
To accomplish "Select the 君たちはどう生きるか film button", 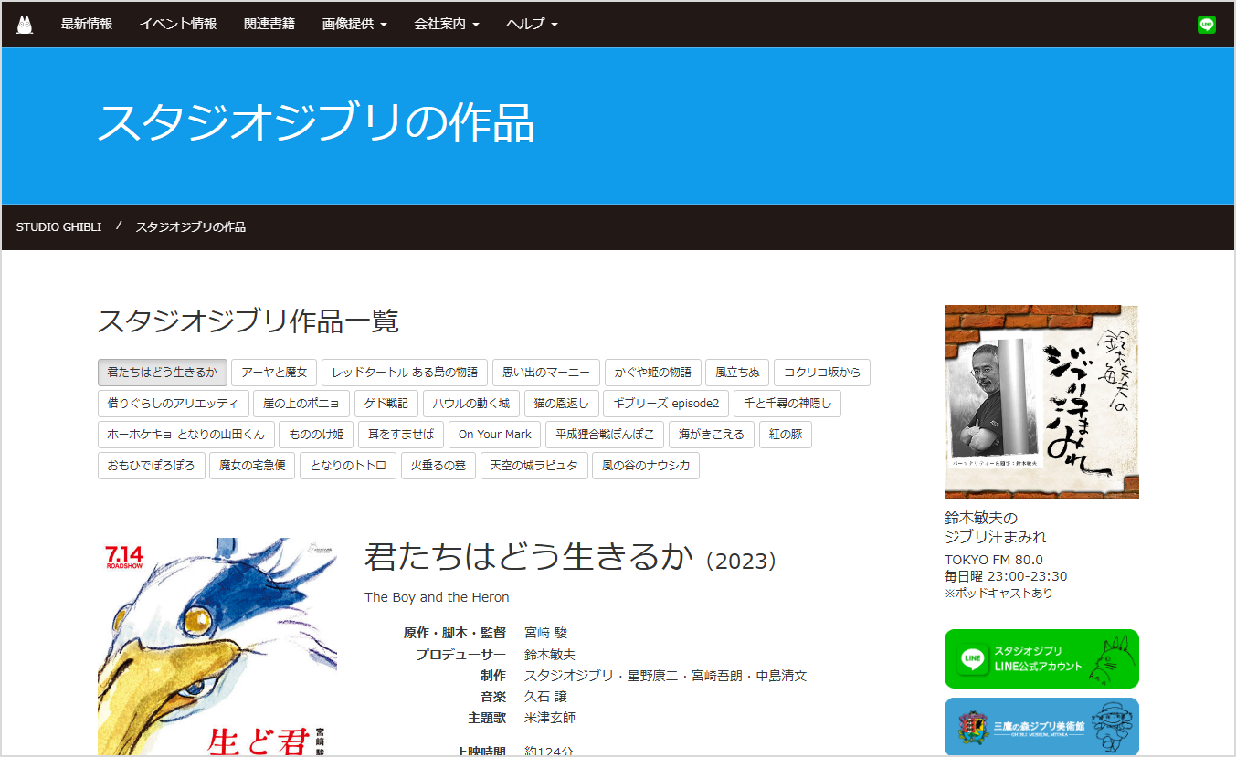I will [162, 373].
